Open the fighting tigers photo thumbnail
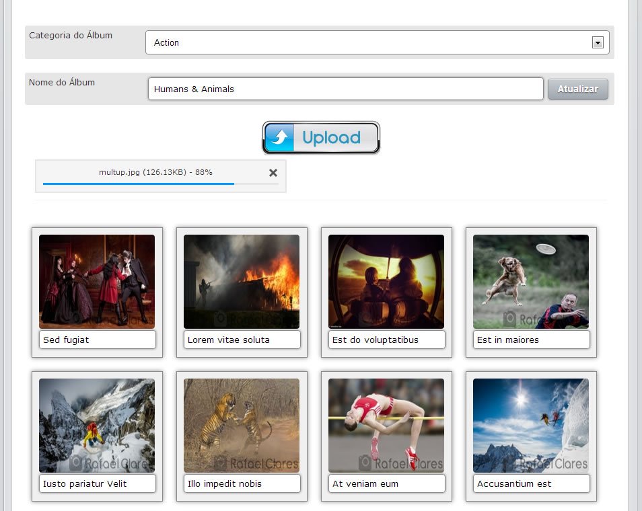The height and width of the screenshot is (511, 642). (x=242, y=426)
